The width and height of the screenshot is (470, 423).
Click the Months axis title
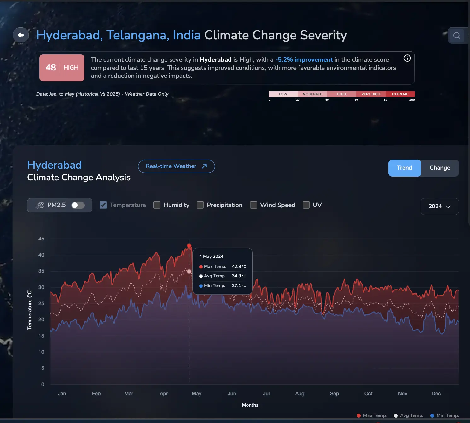click(x=250, y=405)
